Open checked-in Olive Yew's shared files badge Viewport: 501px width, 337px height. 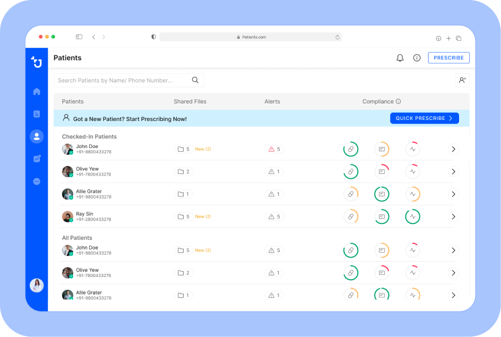(x=184, y=171)
